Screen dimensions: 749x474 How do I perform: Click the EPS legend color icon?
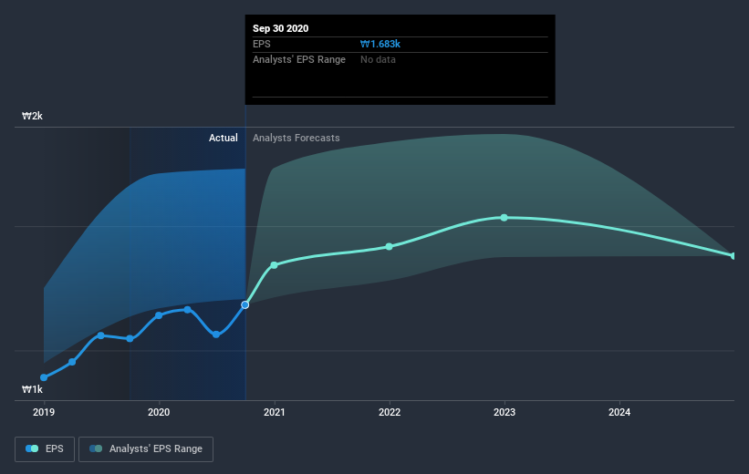(32, 448)
